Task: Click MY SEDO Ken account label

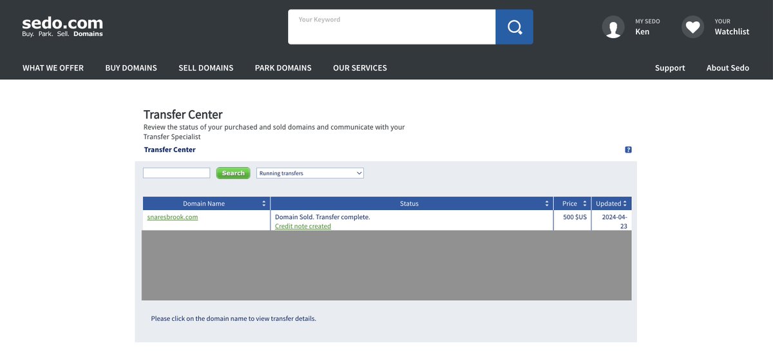Action: 647,27
